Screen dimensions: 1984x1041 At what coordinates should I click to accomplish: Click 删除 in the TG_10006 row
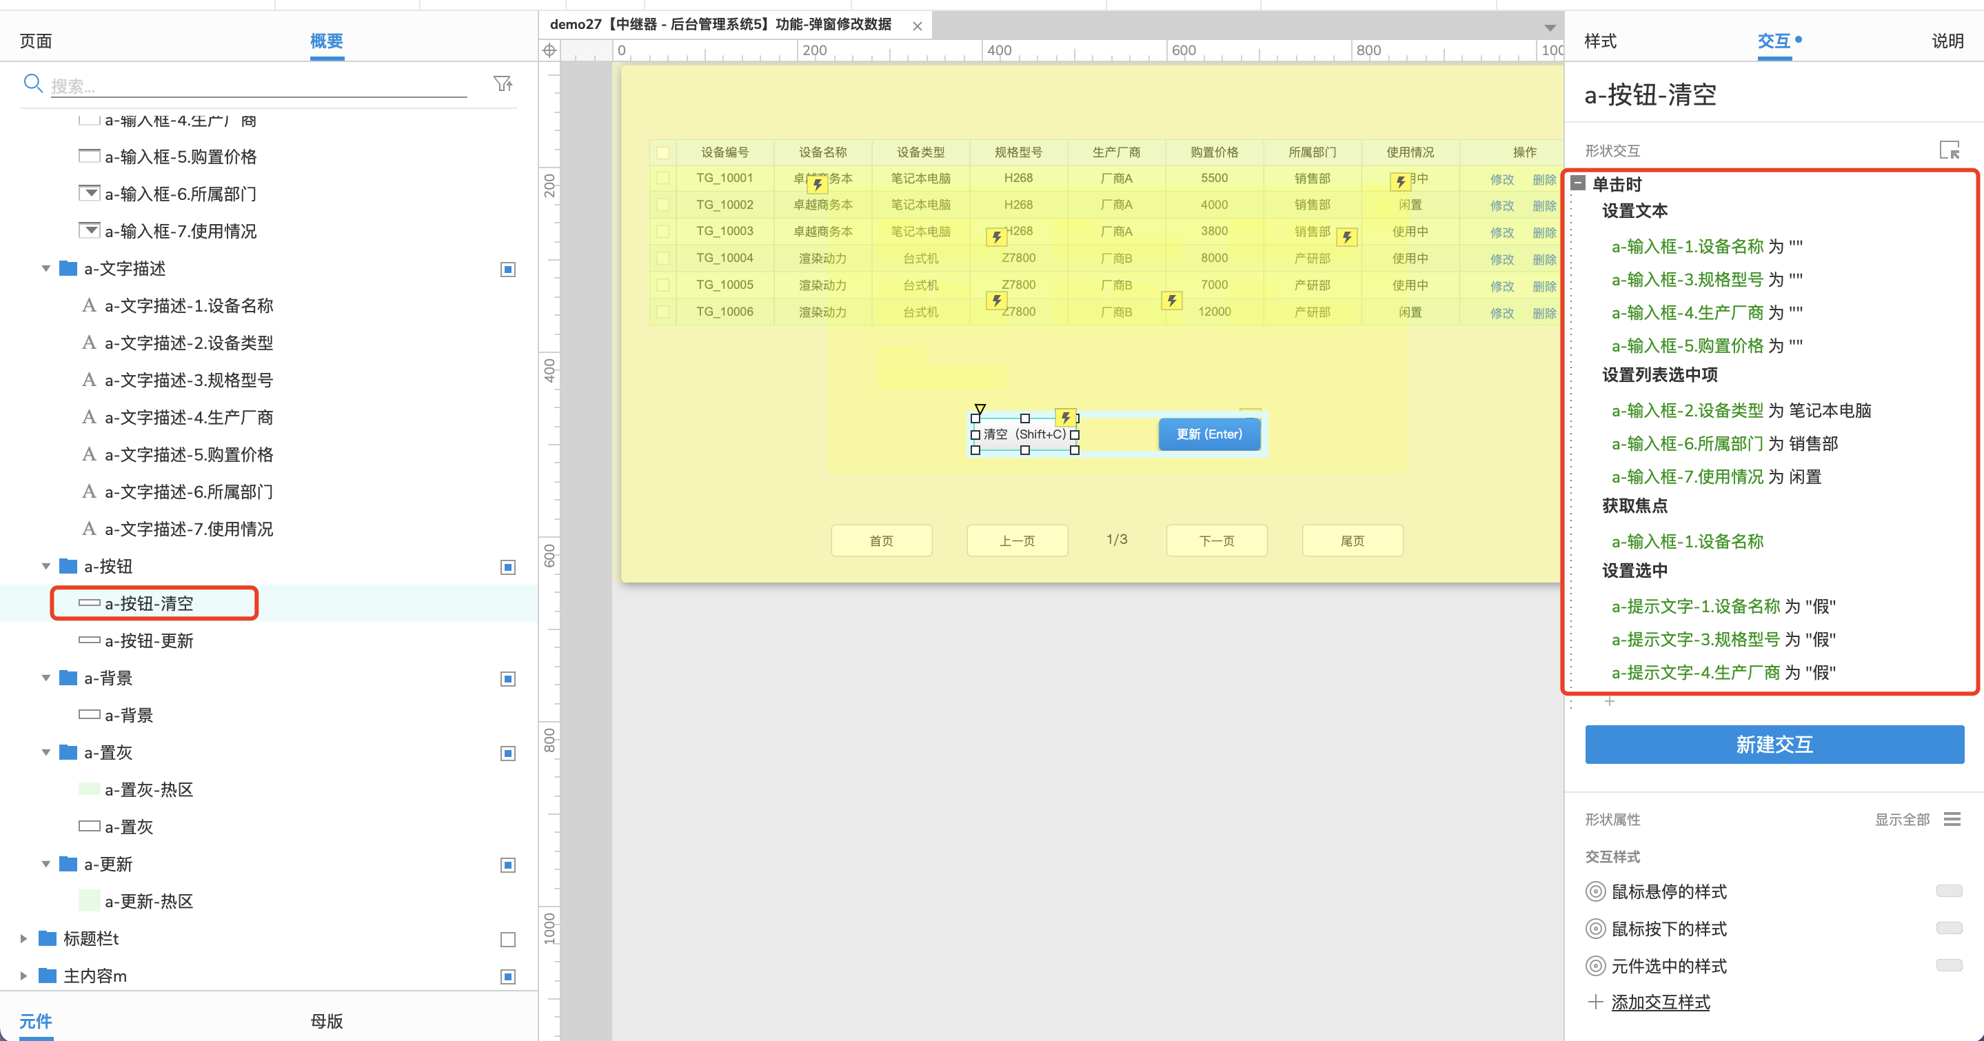click(1544, 312)
